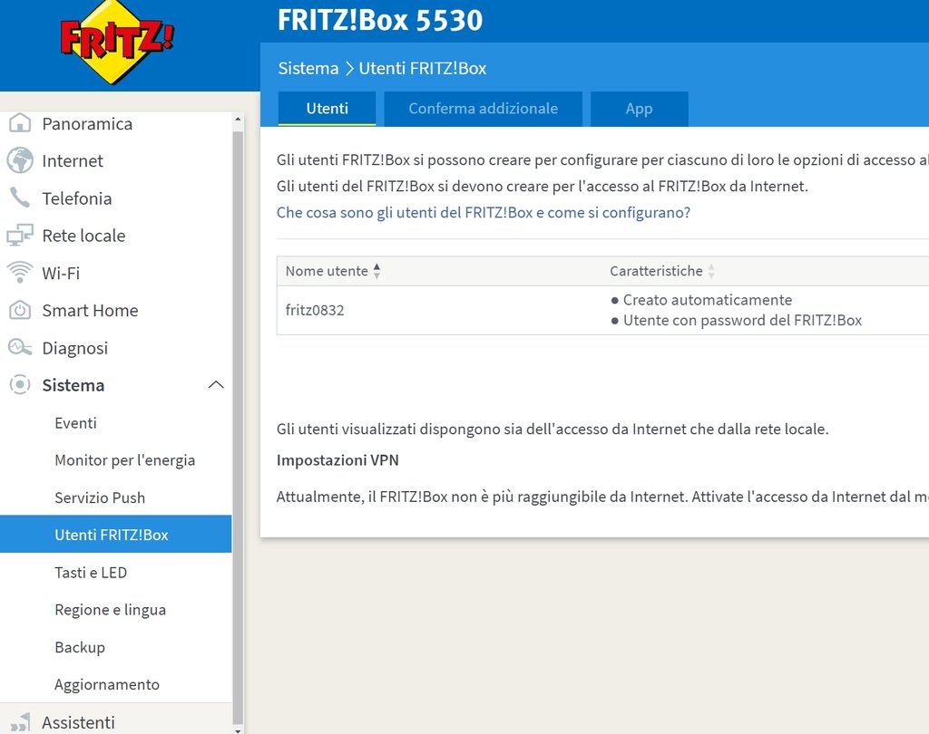Click the Sistema breadcrumb link
The height and width of the screenshot is (734, 929).
click(x=308, y=68)
